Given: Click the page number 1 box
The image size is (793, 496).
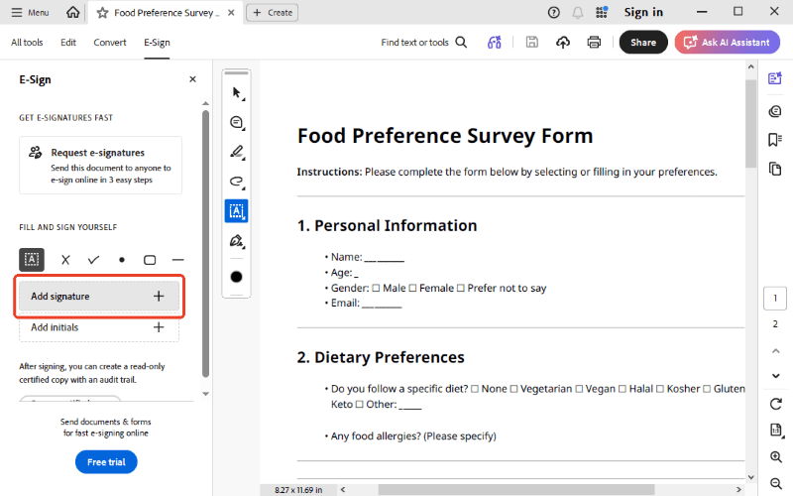Looking at the screenshot, I should point(775,299).
